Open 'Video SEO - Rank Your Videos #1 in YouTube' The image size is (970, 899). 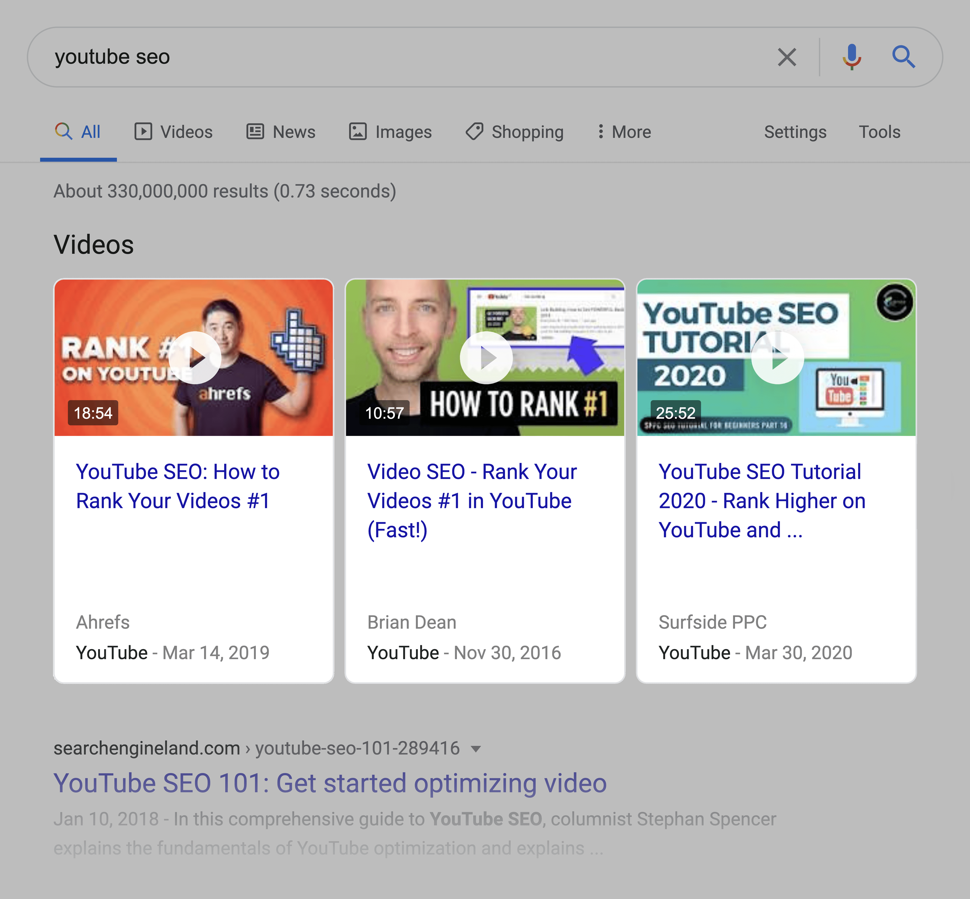pos(472,500)
